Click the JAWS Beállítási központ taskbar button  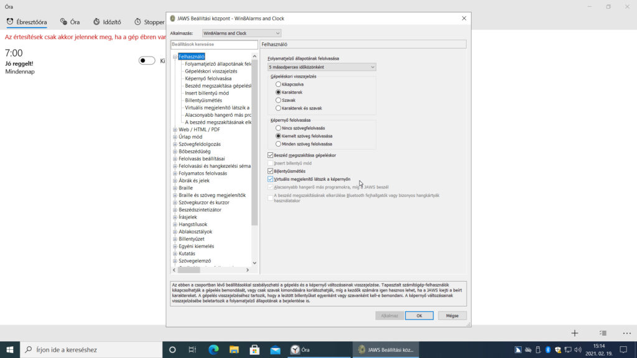pyautogui.click(x=386, y=349)
